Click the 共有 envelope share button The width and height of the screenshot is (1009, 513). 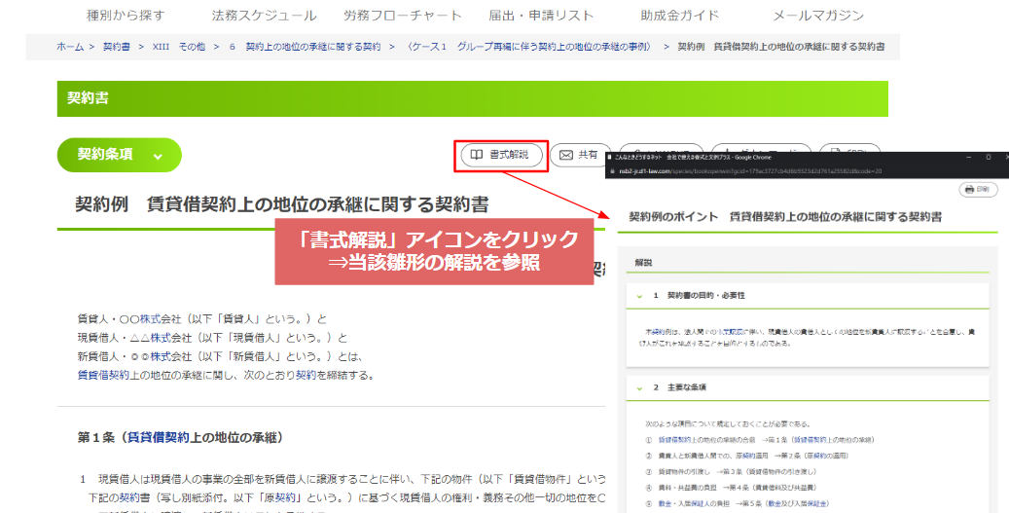click(580, 155)
